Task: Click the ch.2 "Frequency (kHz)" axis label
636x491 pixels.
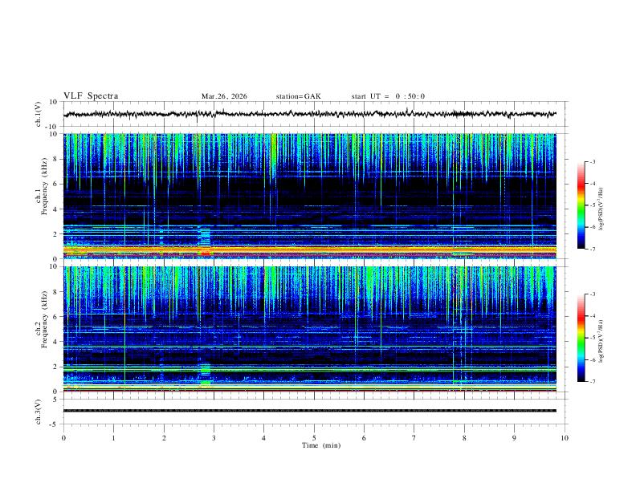Action: (45, 319)
